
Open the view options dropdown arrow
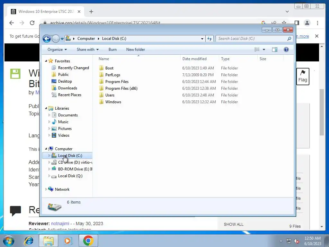[x=264, y=50]
